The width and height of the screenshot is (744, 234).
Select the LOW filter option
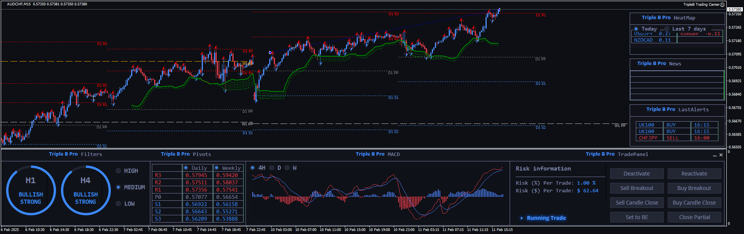click(119, 204)
